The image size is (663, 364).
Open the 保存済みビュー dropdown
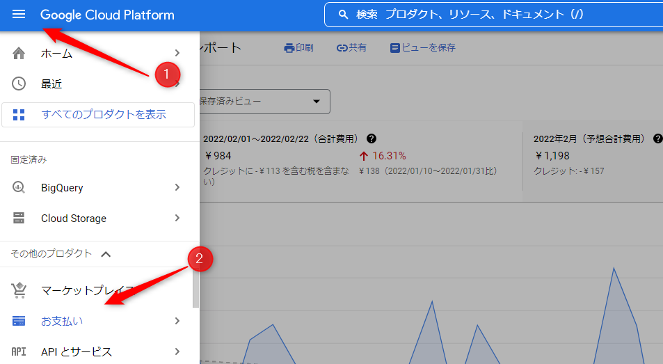pyautogui.click(x=264, y=102)
